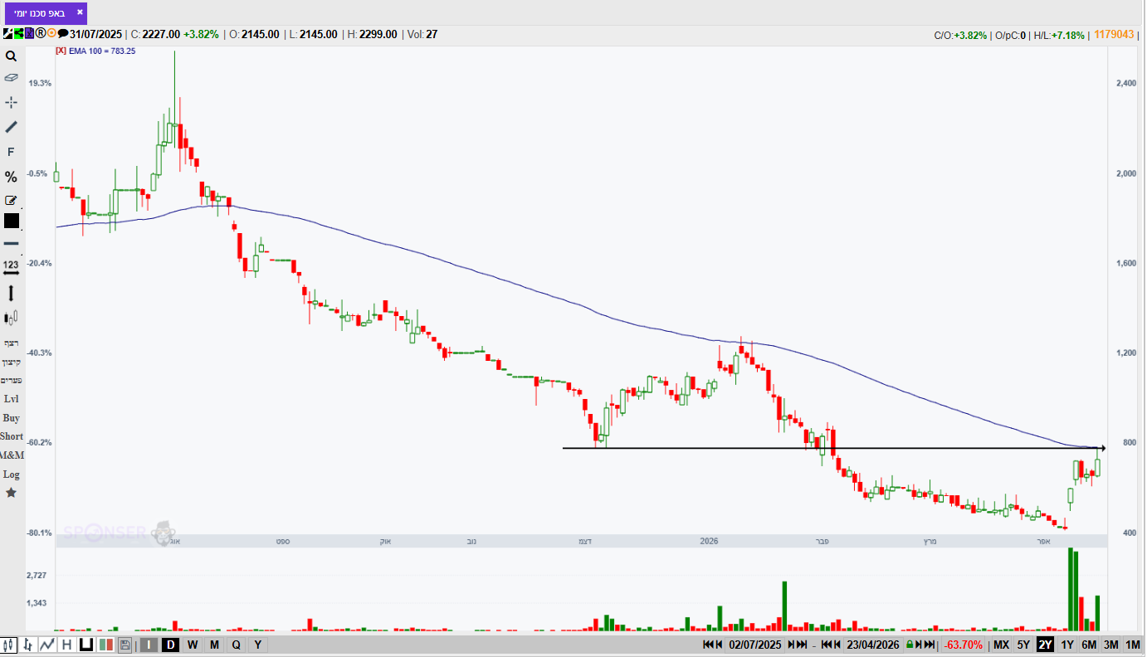Select the trend line drawing tool
Viewport: 1147px width, 657px height.
(11, 127)
